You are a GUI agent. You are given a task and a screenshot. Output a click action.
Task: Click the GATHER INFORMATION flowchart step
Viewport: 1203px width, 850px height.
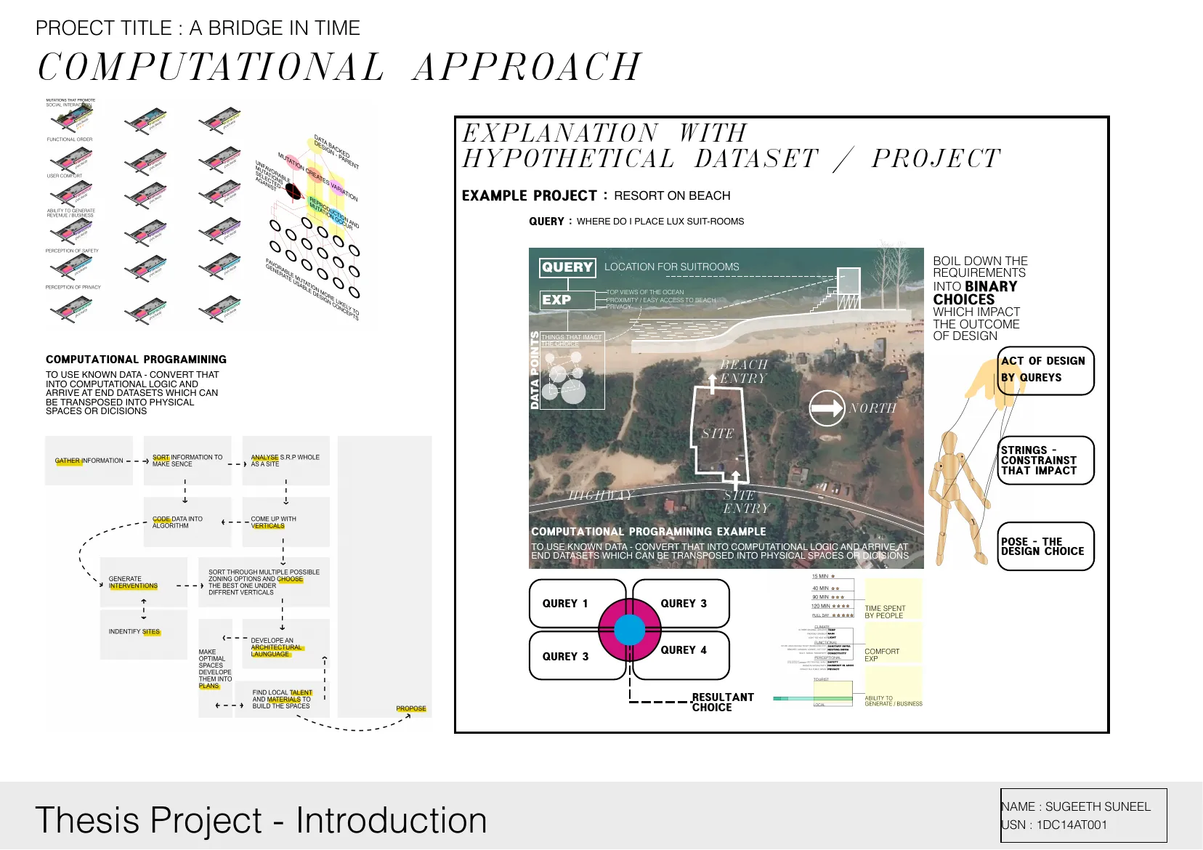[89, 461]
